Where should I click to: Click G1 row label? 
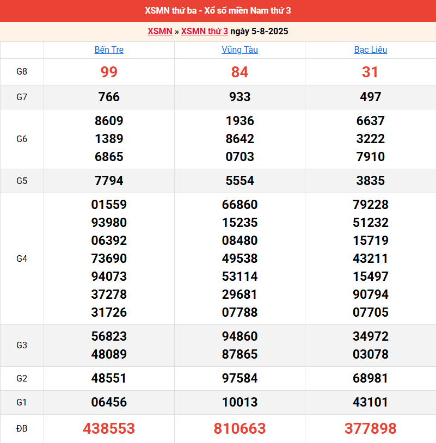[22, 402]
